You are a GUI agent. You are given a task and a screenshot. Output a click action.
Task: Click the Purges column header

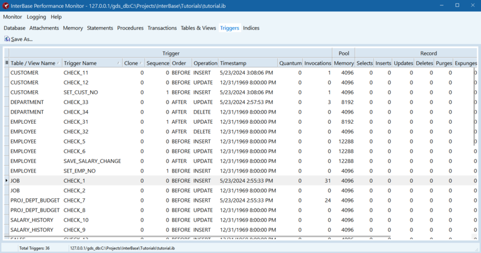(x=444, y=63)
